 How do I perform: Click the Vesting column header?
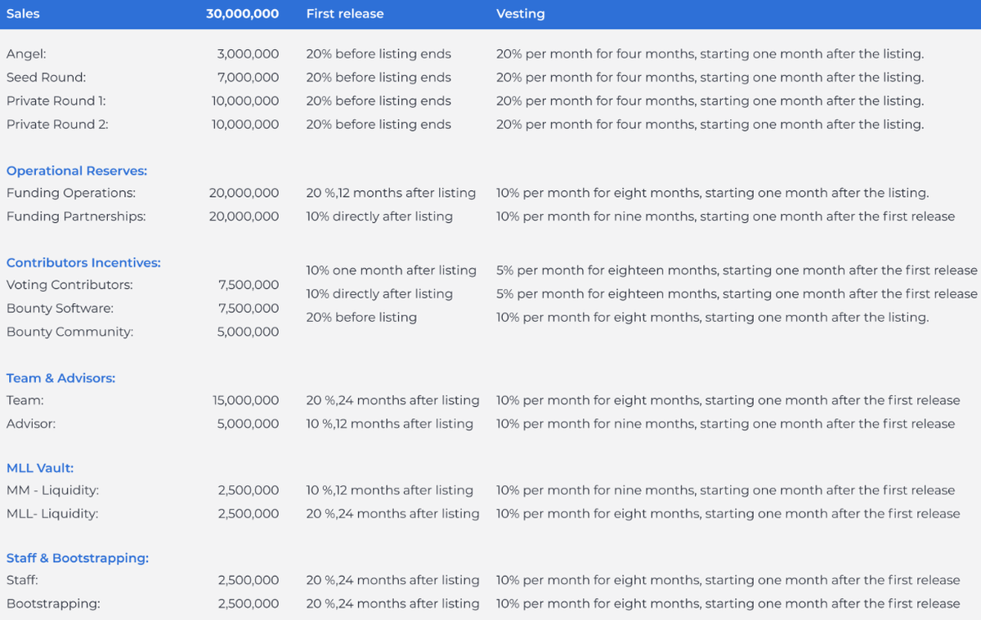[520, 14]
